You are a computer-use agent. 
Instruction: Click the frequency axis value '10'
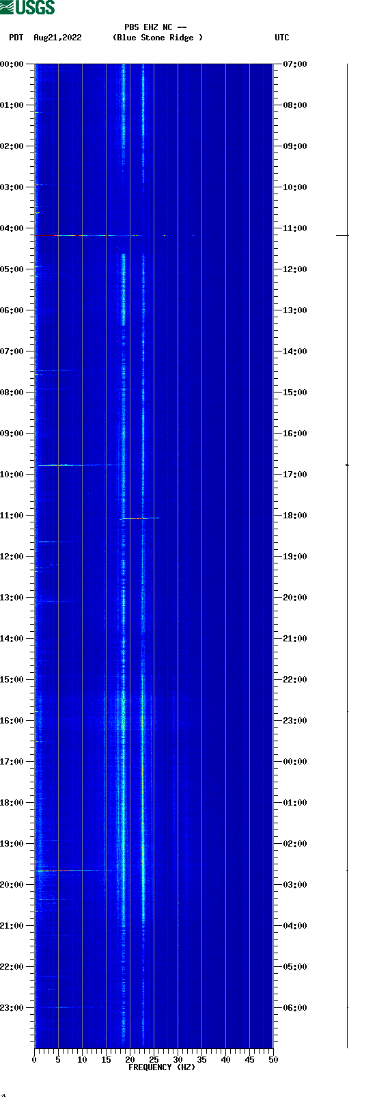coord(82,1060)
